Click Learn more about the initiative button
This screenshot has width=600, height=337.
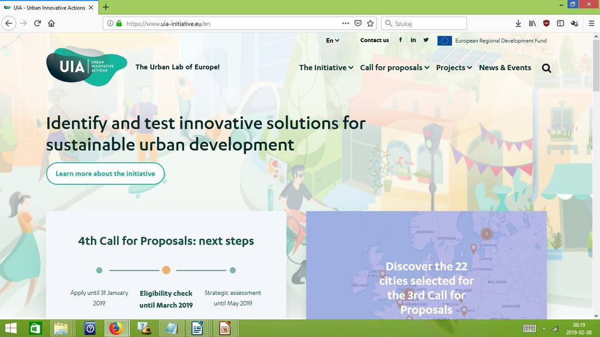(x=105, y=173)
